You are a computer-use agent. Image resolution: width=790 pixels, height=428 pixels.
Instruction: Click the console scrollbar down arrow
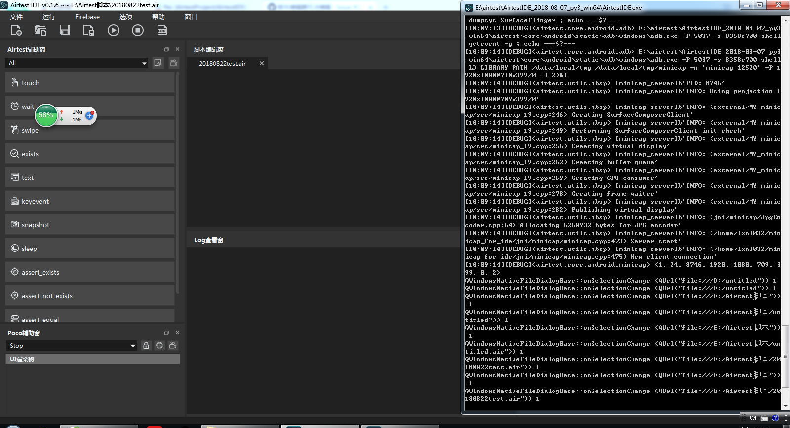click(x=786, y=407)
